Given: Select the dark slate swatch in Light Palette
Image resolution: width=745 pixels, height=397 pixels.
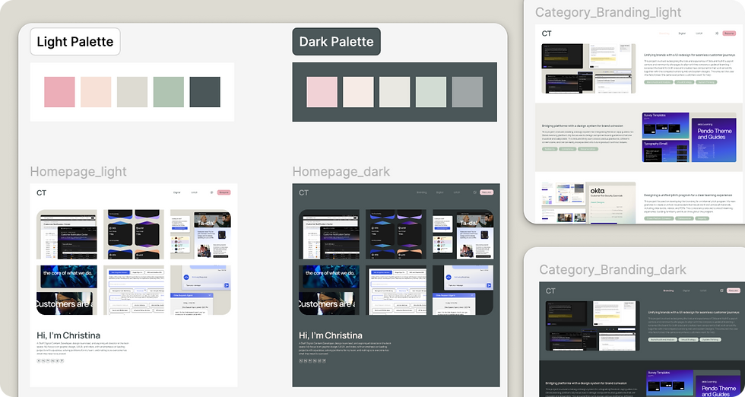Looking at the screenshot, I should point(204,92).
